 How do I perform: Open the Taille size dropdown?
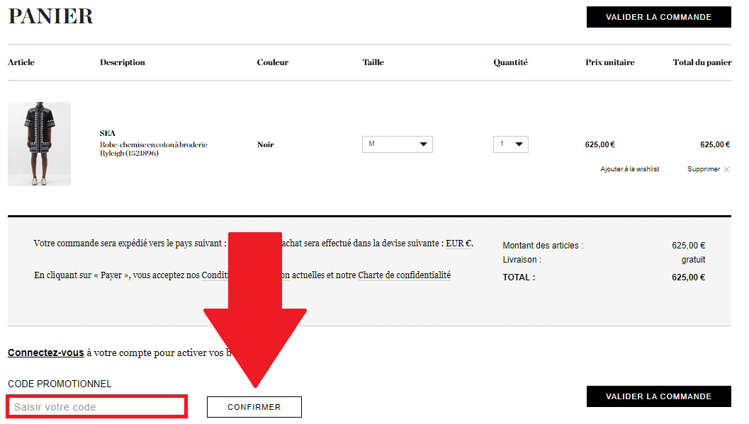click(x=397, y=144)
